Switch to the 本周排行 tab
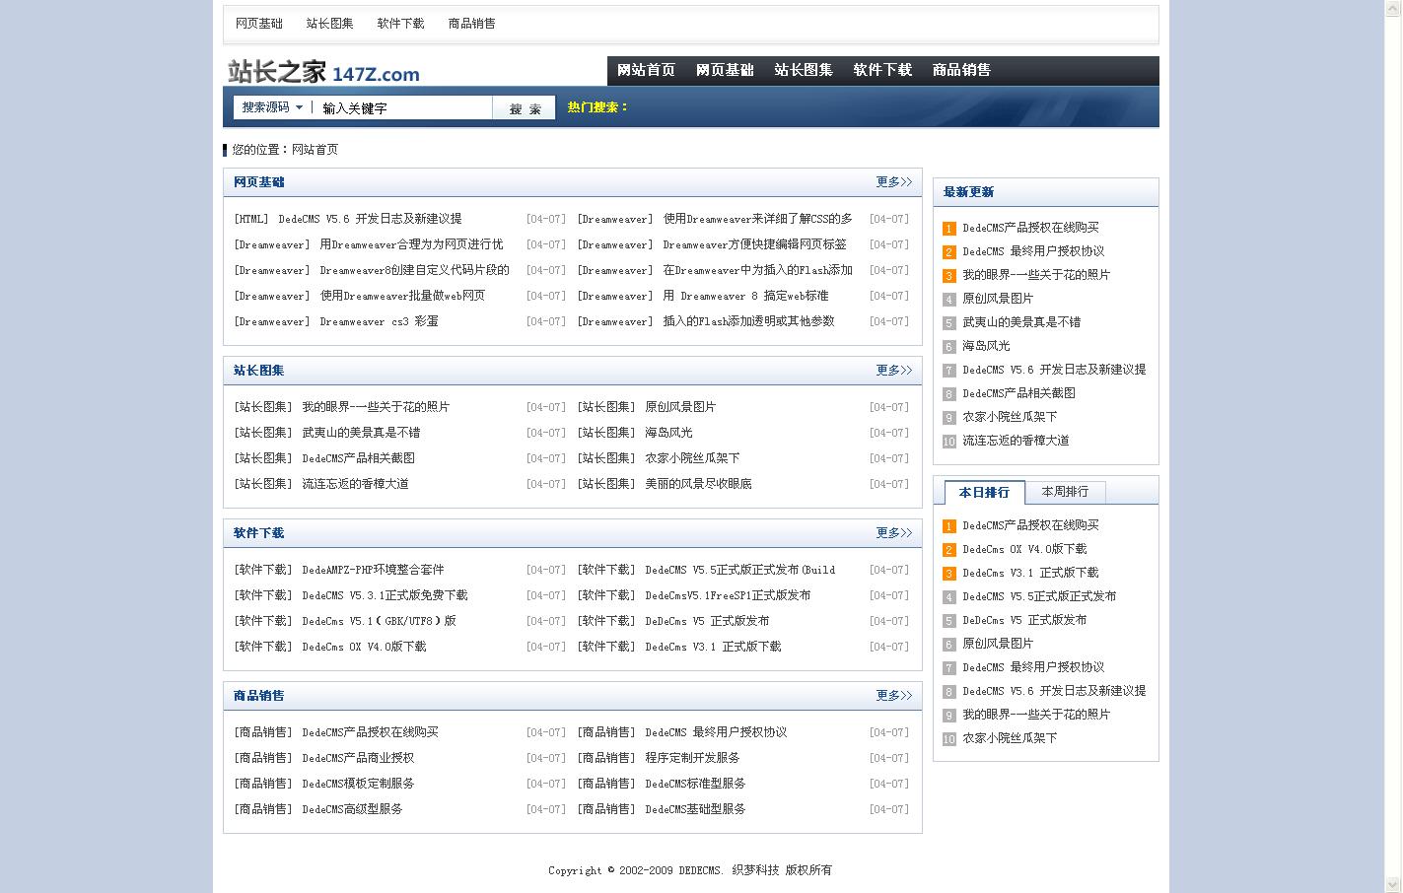The width and height of the screenshot is (1403, 893). tap(1065, 492)
